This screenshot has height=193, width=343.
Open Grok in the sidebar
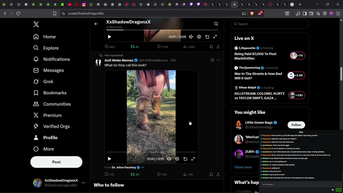(43, 81)
